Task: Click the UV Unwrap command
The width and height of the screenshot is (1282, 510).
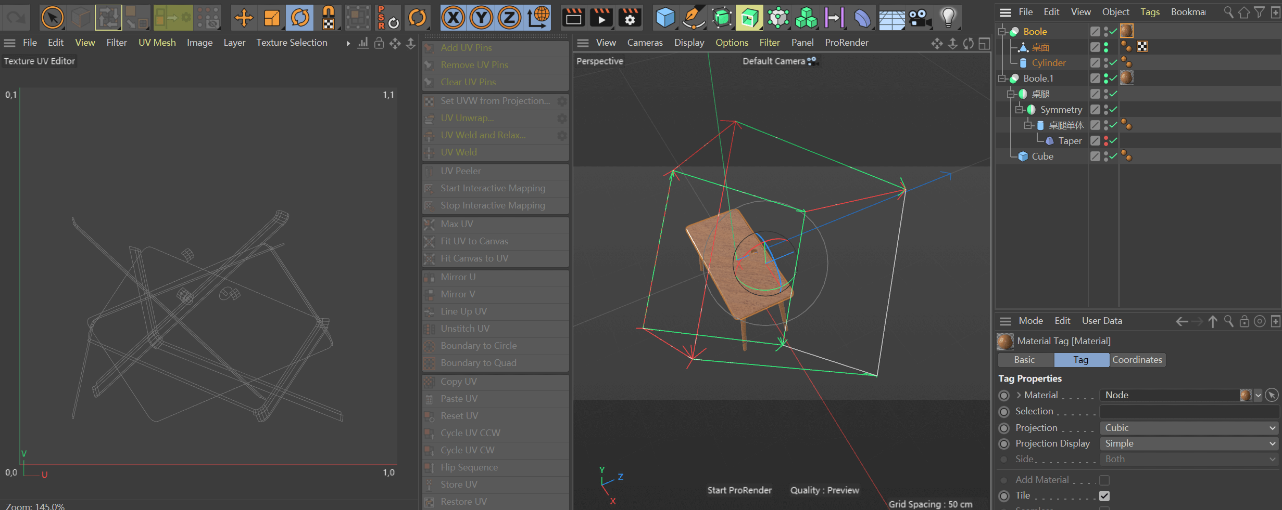Action: 495,118
